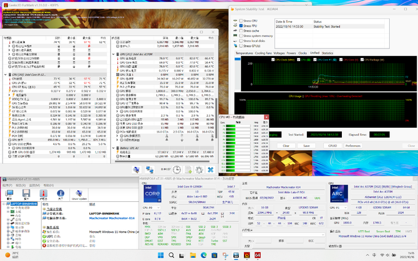This screenshot has width=418, height=261.
Task: Click Intel ARC logo in GPU summary
Action: click(x=339, y=194)
